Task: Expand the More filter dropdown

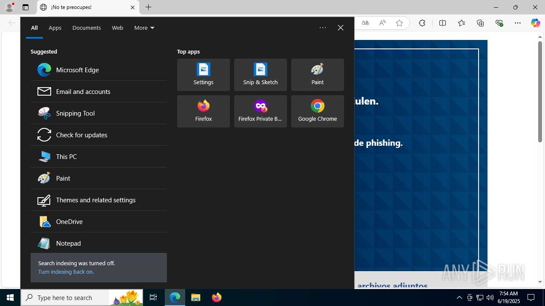Action: tap(144, 28)
